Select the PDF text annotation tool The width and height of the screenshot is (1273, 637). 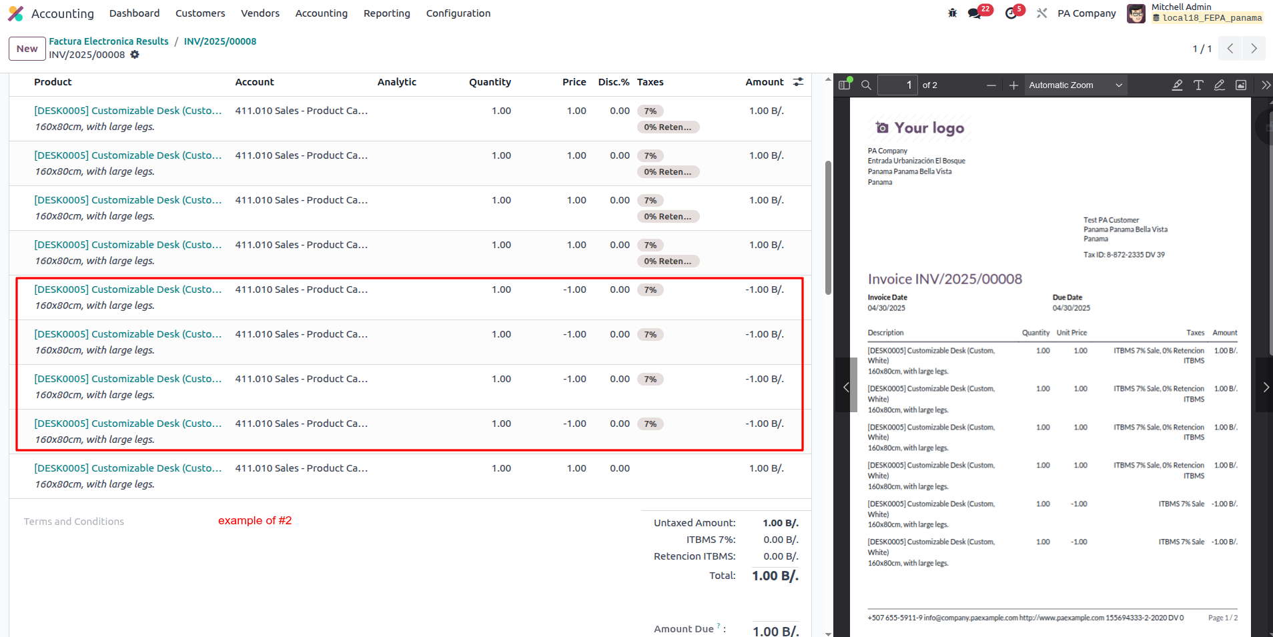(1198, 85)
